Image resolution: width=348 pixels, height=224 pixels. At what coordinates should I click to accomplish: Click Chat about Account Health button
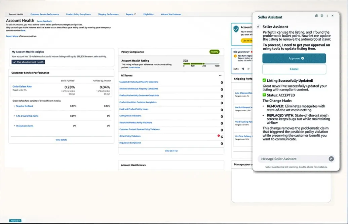tap(28, 62)
